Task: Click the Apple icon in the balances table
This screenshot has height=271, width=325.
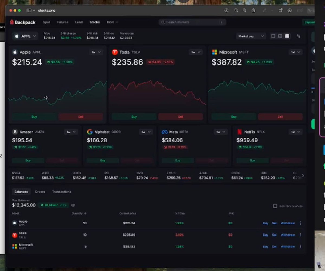Action: (15, 223)
